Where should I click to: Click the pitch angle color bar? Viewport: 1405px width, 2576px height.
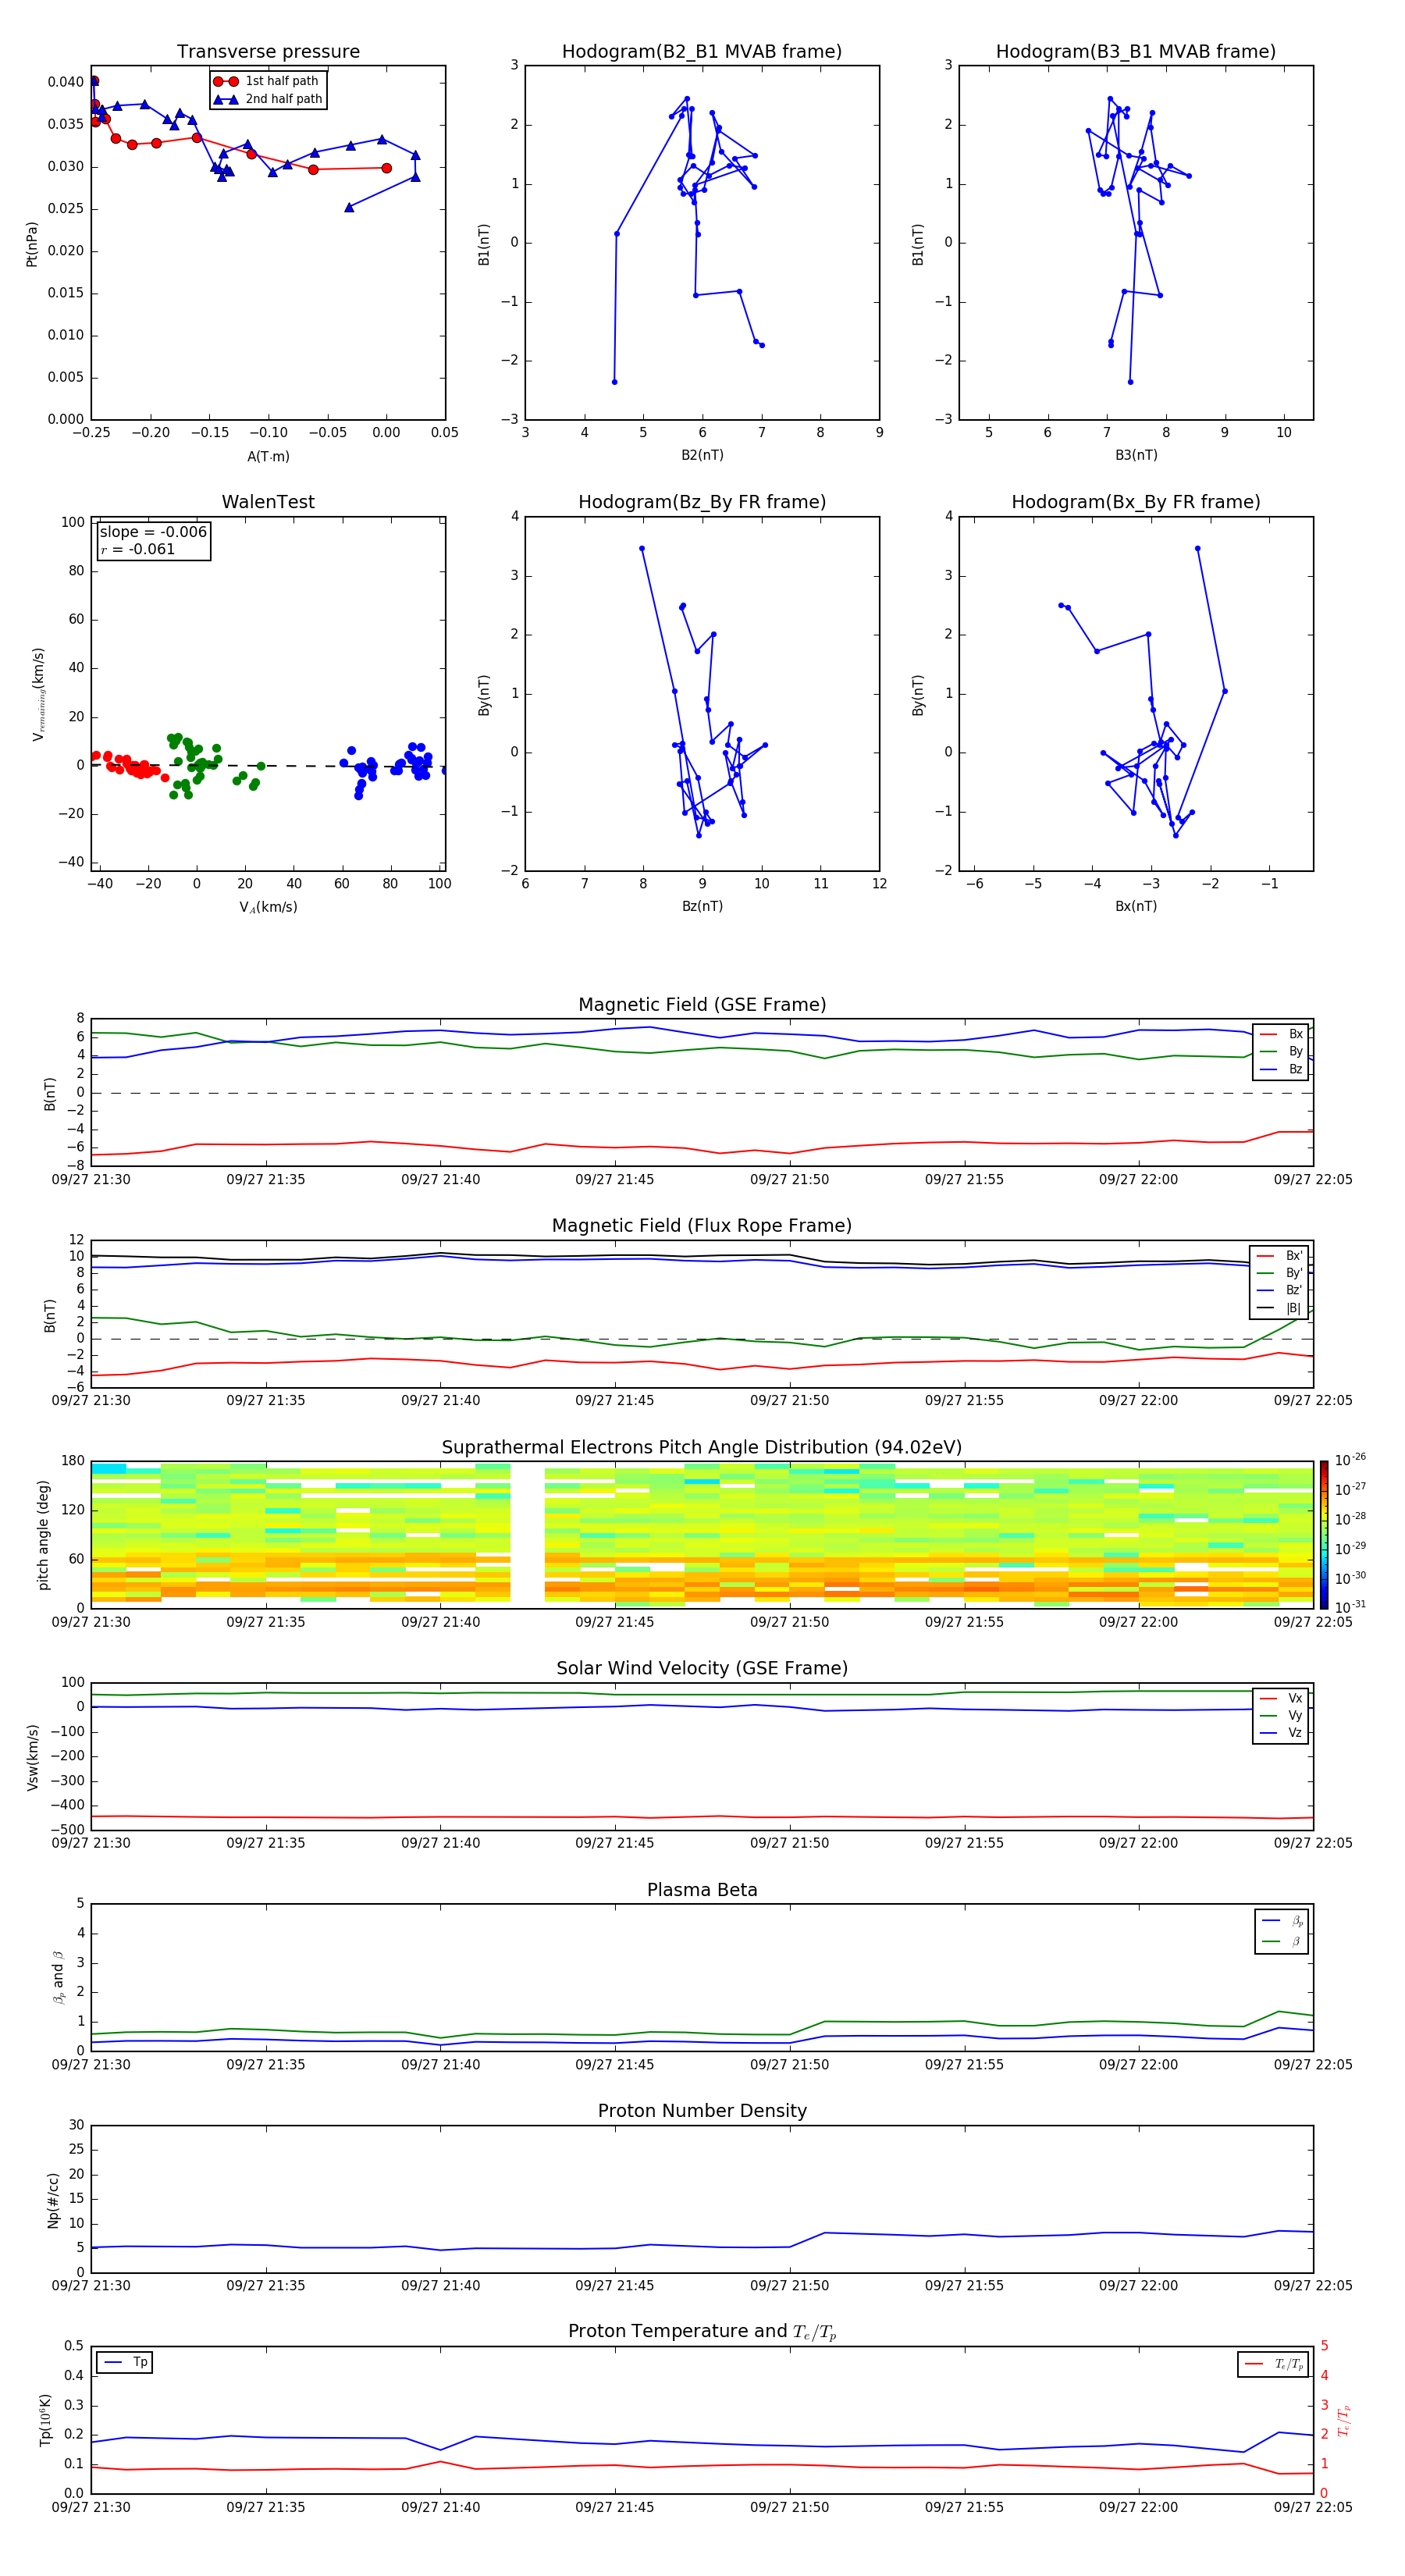click(x=1324, y=1535)
